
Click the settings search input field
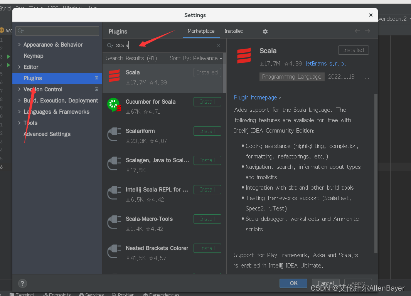[x=57, y=31]
